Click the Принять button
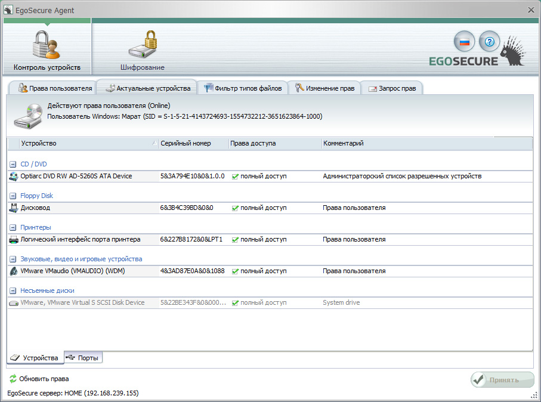Image resolution: width=541 pixels, height=402 pixels. [502, 380]
